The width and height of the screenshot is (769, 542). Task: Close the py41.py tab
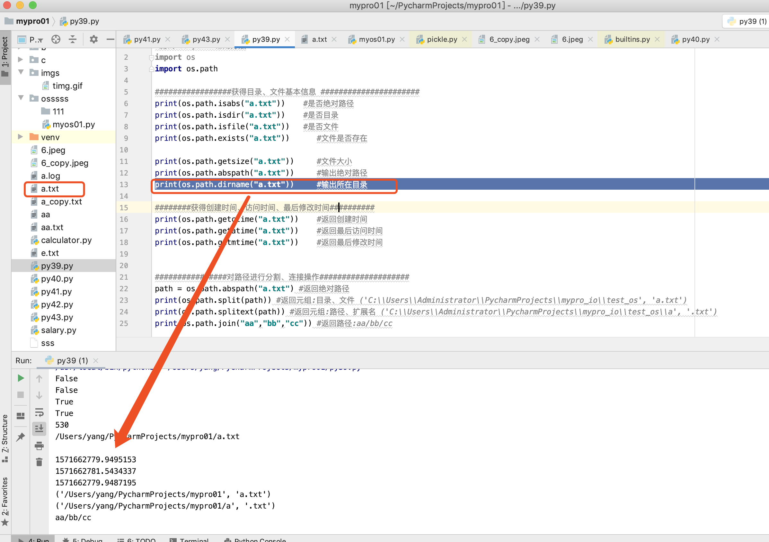(168, 40)
